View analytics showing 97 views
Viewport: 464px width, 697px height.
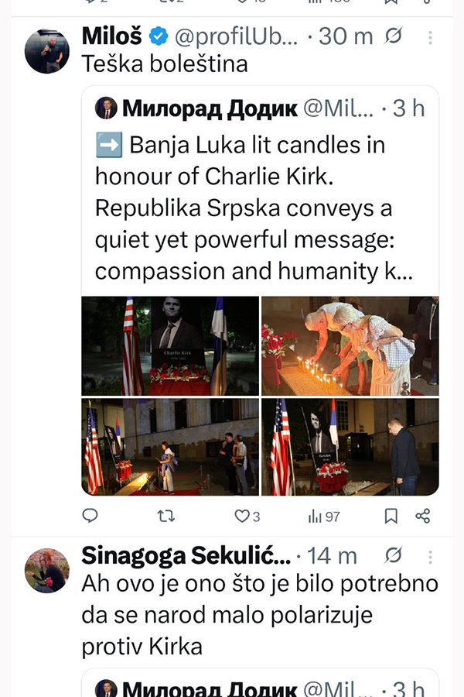point(324,517)
